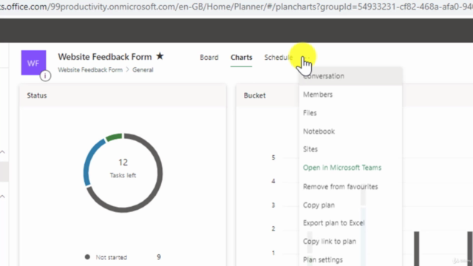473x266 pixels.
Task: Choose Copy plan option
Action: 350,205
